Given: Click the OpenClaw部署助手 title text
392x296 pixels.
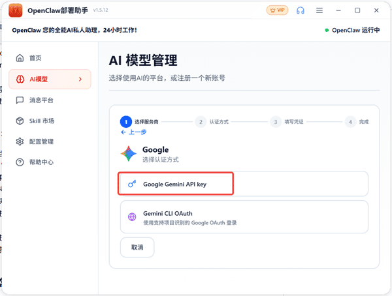Looking at the screenshot, I should coord(57,10).
